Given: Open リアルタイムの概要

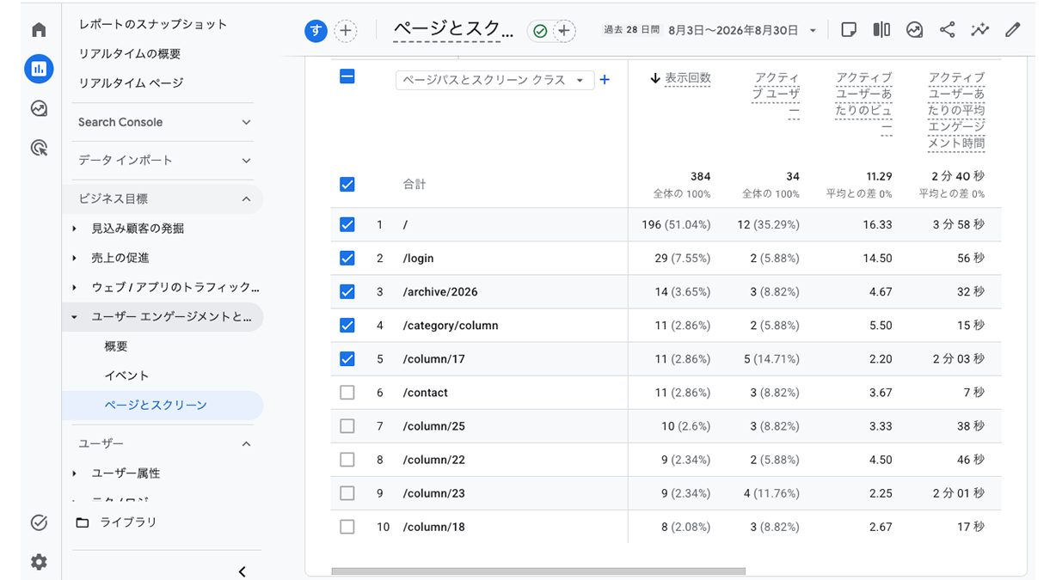Looking at the screenshot, I should point(130,53).
